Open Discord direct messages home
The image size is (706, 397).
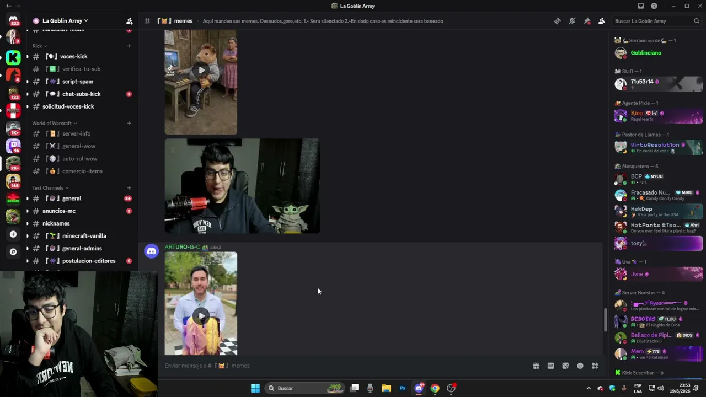13,20
